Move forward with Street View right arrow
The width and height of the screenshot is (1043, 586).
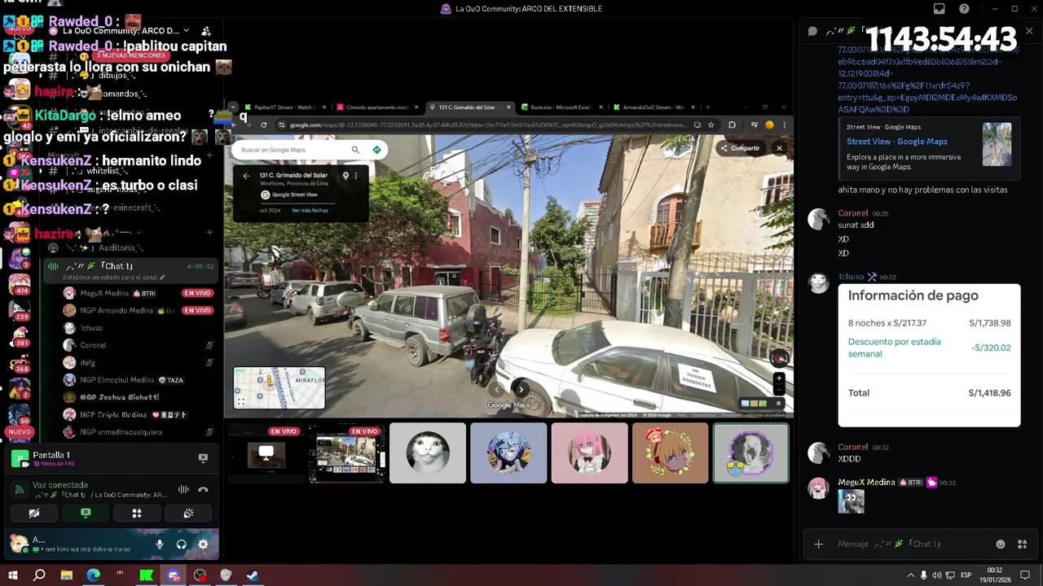click(x=521, y=389)
